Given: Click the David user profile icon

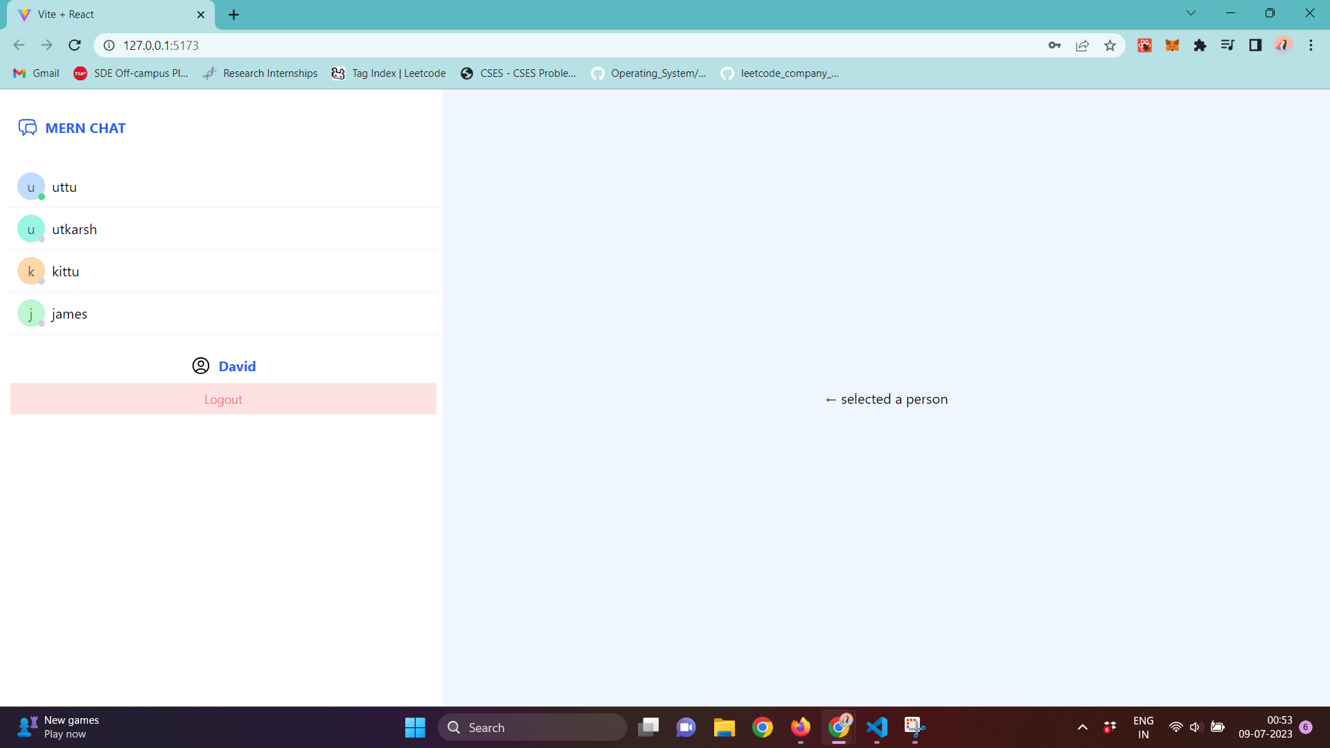Looking at the screenshot, I should (x=201, y=366).
